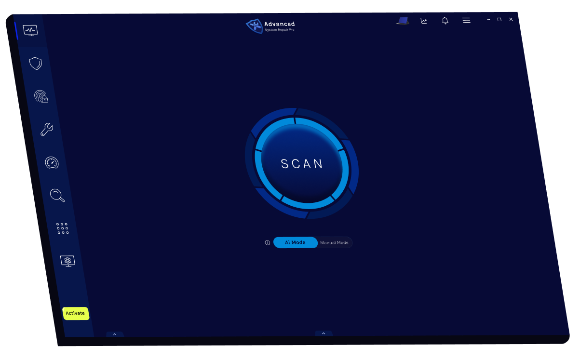Open the system monitor dashboard icon
580x358 pixels.
pos(30,31)
